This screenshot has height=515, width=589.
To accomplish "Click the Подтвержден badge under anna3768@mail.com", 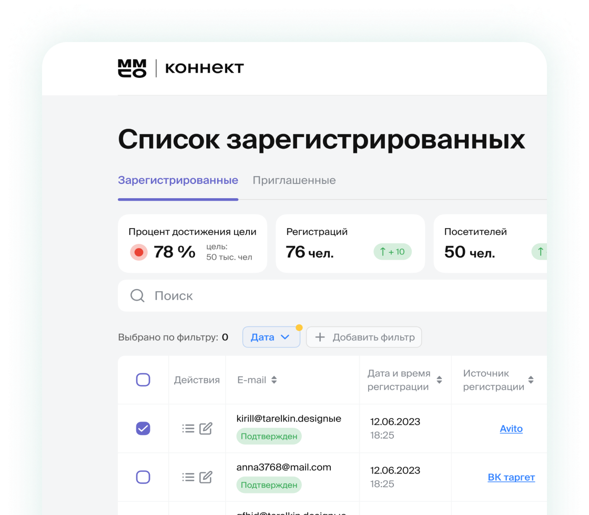I will (269, 485).
